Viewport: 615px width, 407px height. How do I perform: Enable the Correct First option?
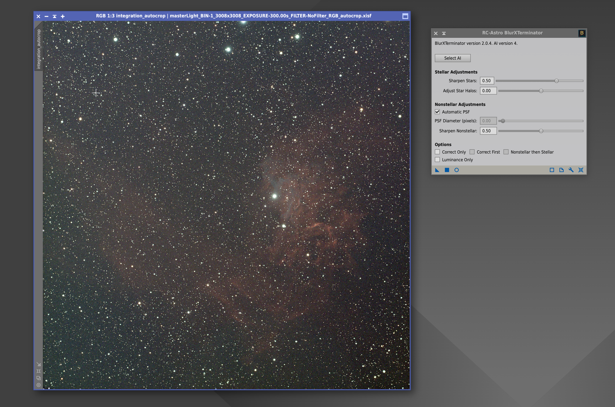[472, 152]
